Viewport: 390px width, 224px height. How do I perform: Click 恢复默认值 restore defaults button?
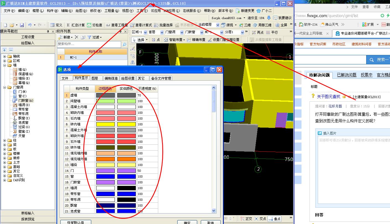click(x=76, y=222)
